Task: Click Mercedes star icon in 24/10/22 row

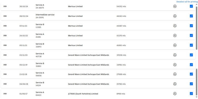Action: pos(175,36)
